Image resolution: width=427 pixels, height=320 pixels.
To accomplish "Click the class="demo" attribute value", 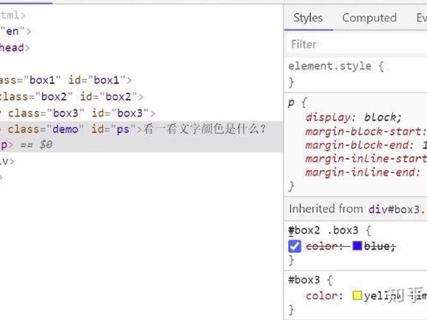I will (x=65, y=129).
